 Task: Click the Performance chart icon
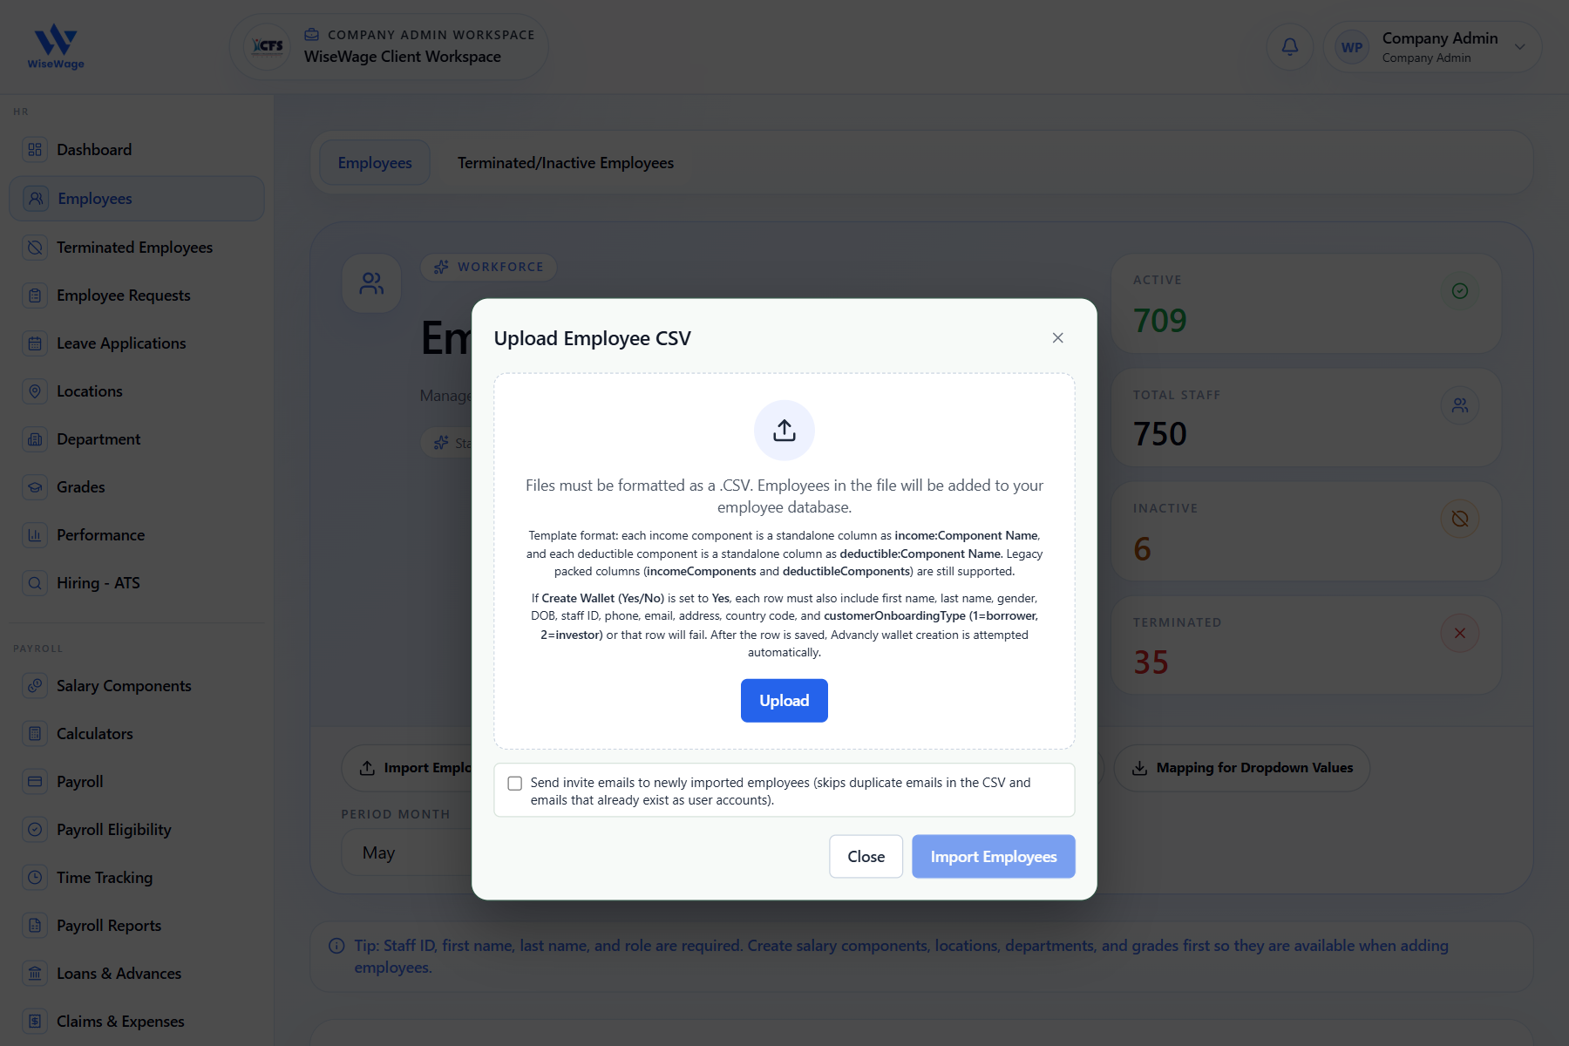pos(35,535)
